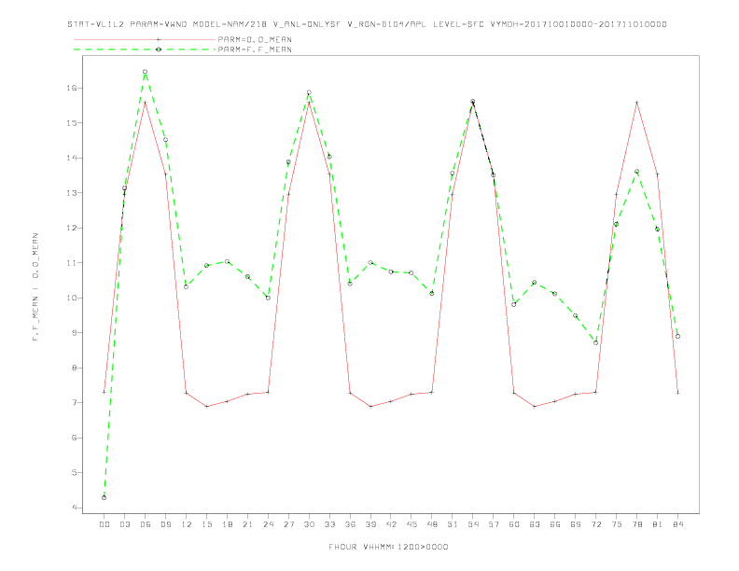Click y-axis tick label 12

(72, 228)
